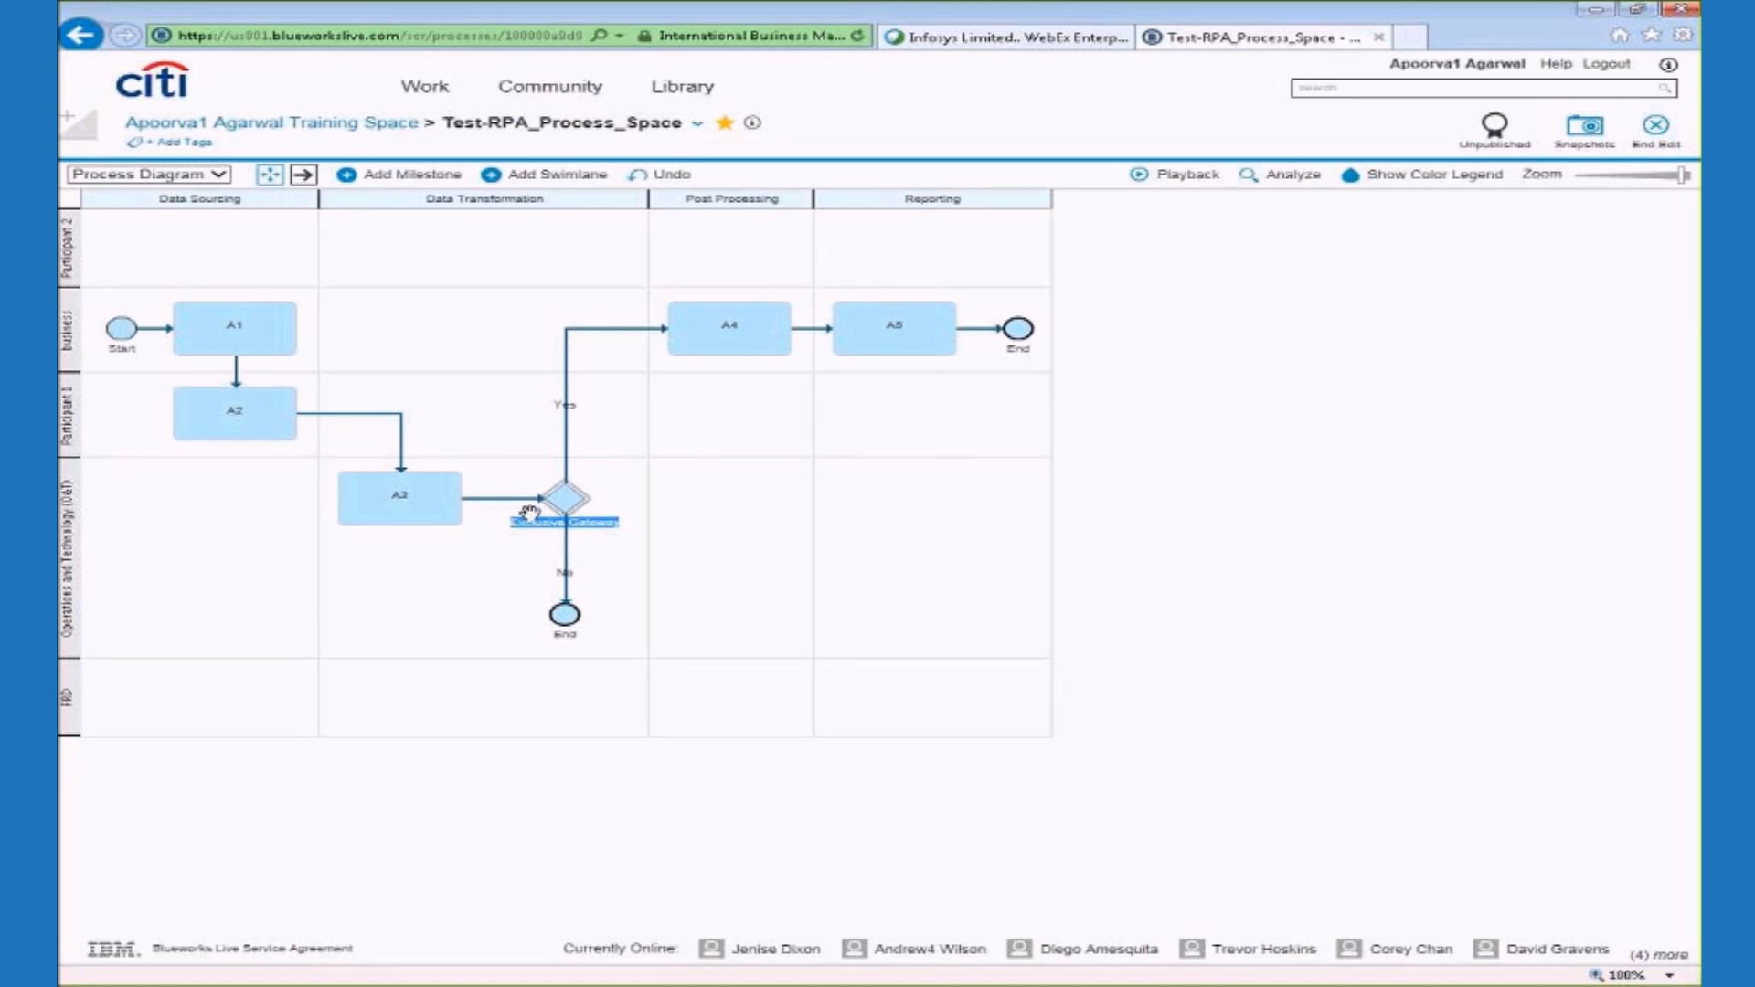Open Blueworks Live Service Agreement
1755x987 pixels.
point(253,948)
